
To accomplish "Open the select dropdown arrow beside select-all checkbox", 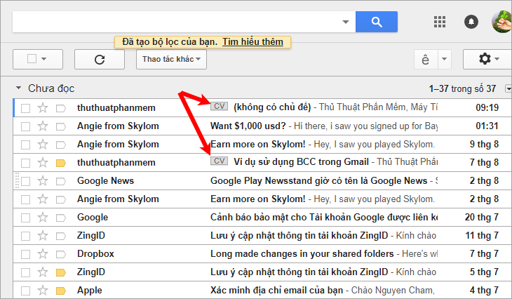I will pyautogui.click(x=44, y=59).
